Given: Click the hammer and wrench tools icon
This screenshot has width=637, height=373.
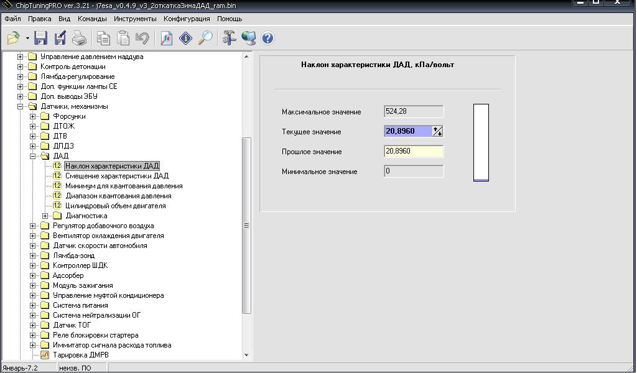Looking at the screenshot, I should pyautogui.click(x=229, y=38).
